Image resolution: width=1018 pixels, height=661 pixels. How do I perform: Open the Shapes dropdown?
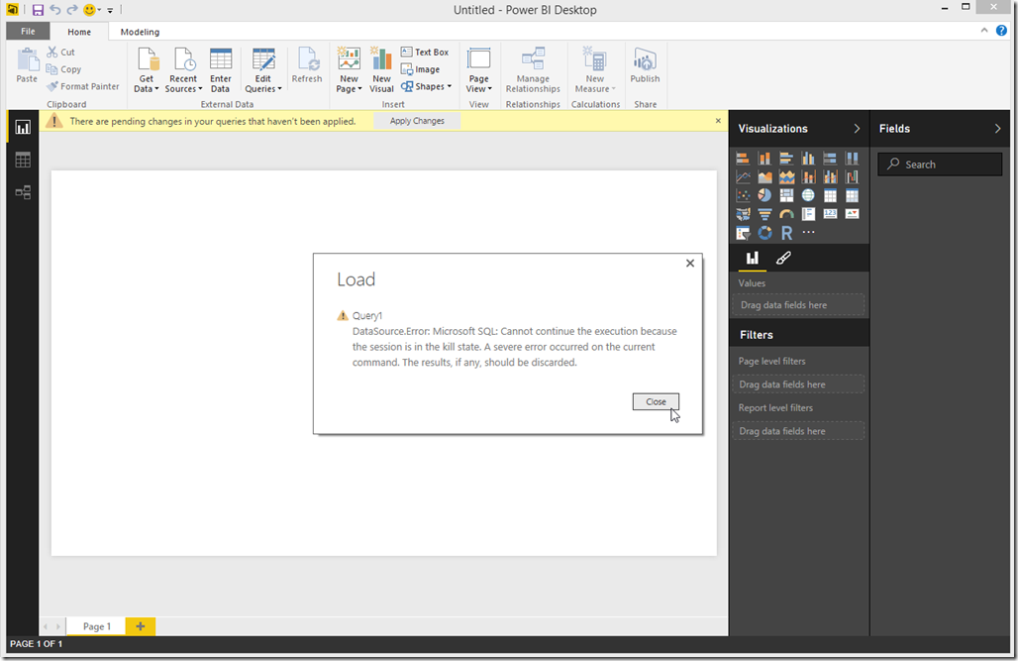click(426, 86)
